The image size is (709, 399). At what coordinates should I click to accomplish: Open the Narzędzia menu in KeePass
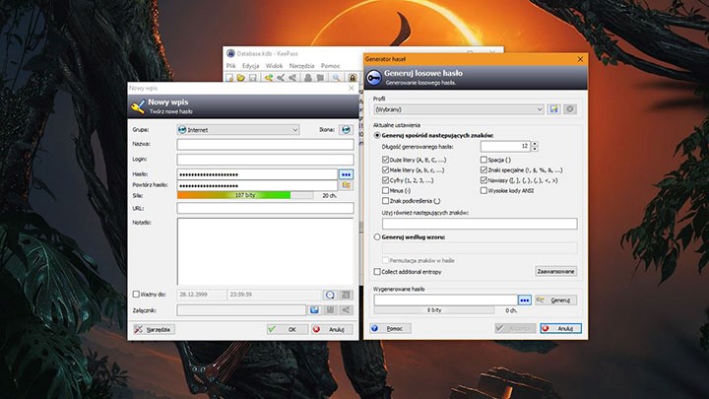coord(300,65)
